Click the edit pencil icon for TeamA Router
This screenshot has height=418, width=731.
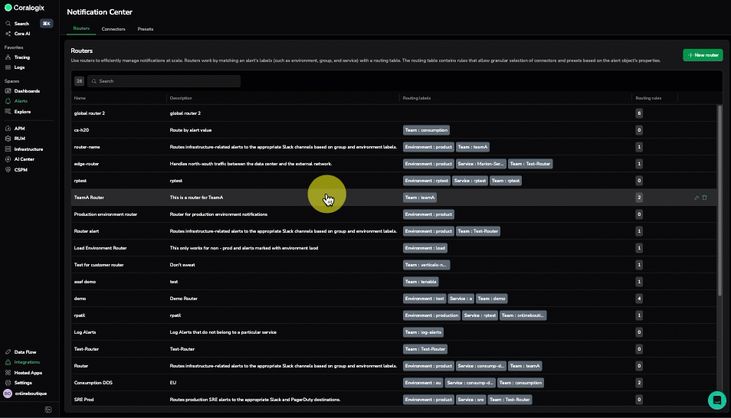(x=697, y=198)
